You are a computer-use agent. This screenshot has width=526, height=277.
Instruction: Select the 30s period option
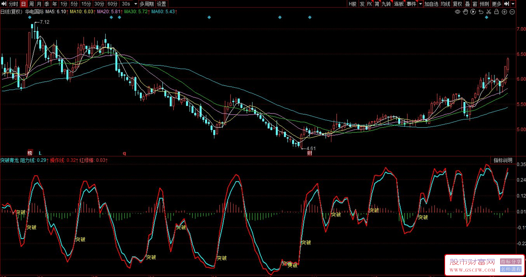(126, 4)
